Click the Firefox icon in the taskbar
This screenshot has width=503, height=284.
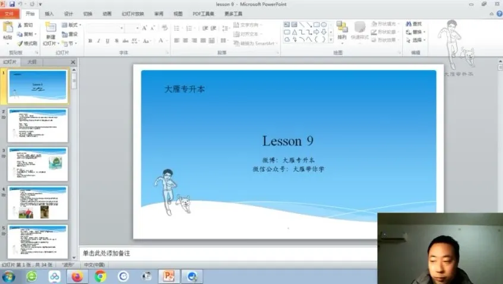(77, 276)
